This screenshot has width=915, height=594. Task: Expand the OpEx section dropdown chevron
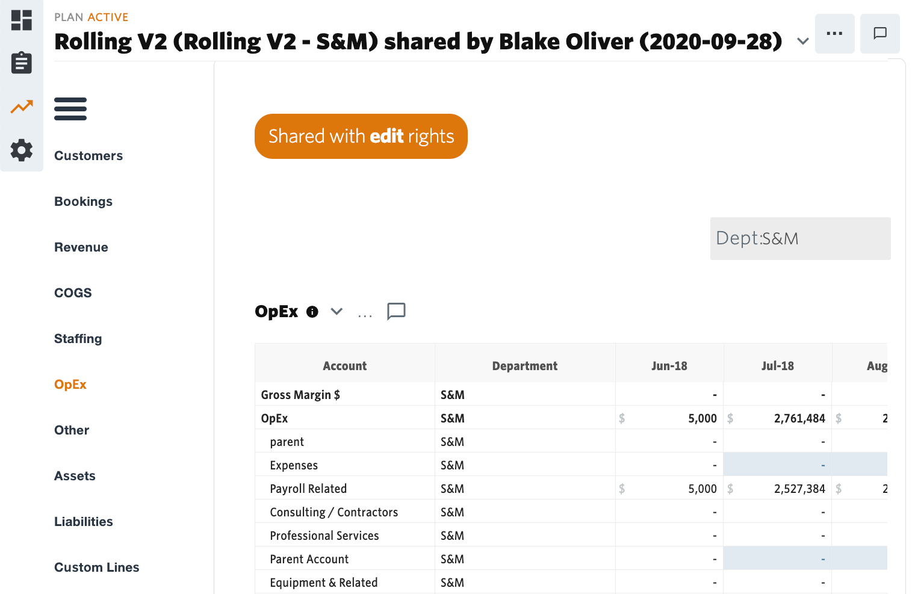pos(337,312)
